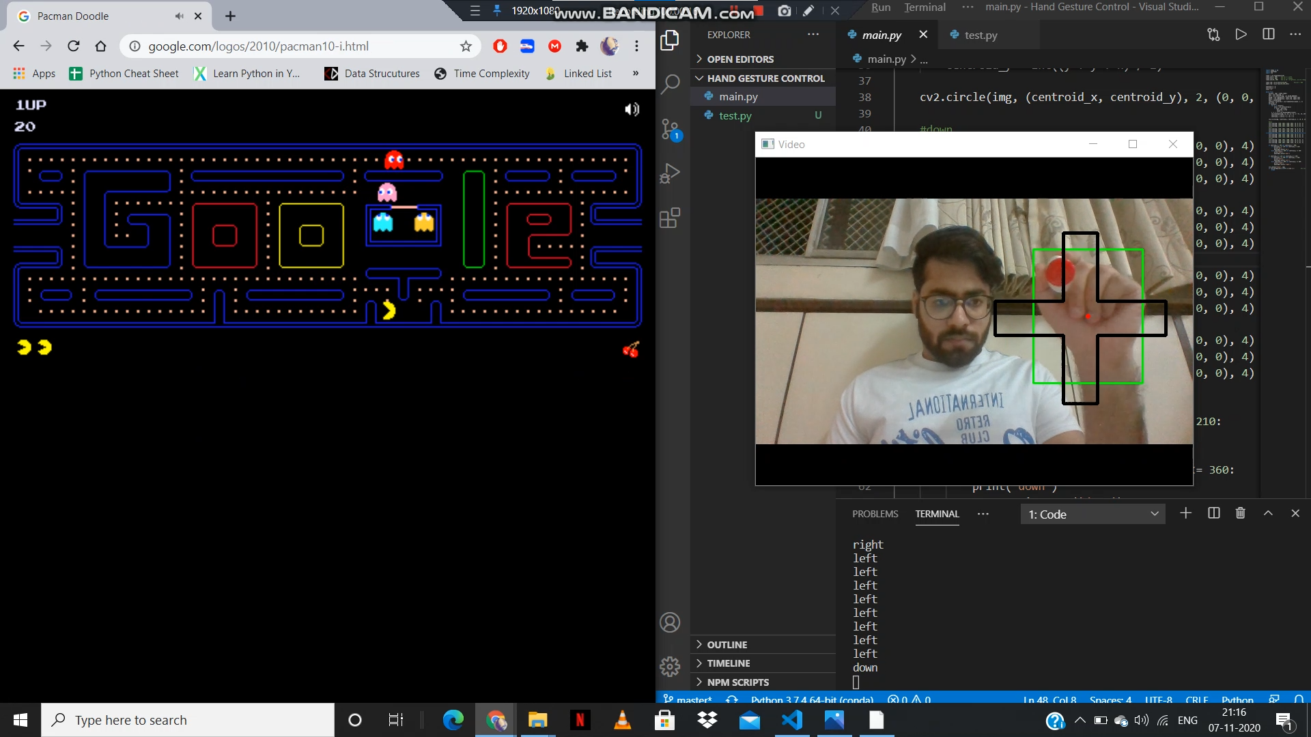Open Run and Debug view
Image resolution: width=1311 pixels, height=737 pixels.
671,173
